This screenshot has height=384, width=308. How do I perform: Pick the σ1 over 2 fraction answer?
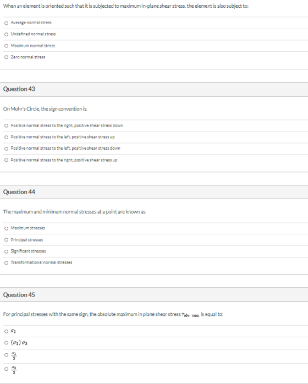(x=7, y=355)
